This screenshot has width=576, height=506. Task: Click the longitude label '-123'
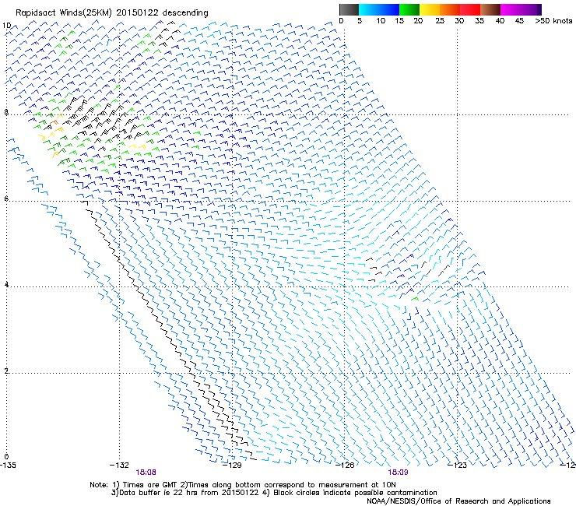pos(458,466)
